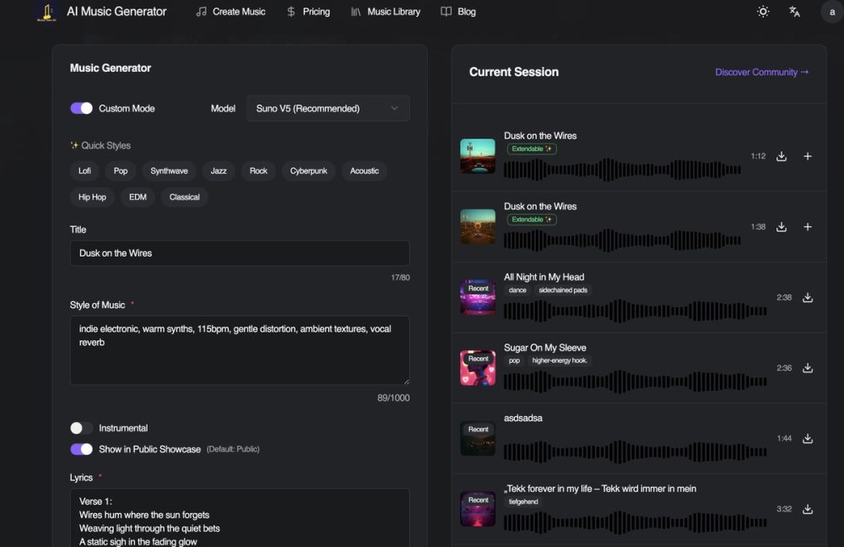Screen dimensions: 844x547
Task: Switch theme using the sun icon
Action: coord(763,12)
